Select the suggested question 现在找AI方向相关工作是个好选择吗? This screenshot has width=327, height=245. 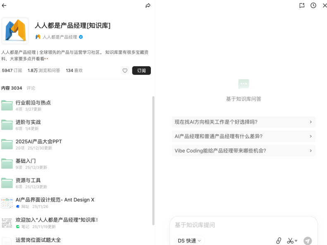pos(243,122)
